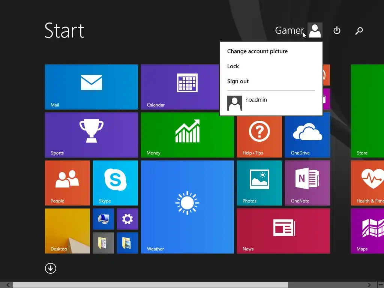Open the People tile
384x288 pixels.
pos(67,183)
